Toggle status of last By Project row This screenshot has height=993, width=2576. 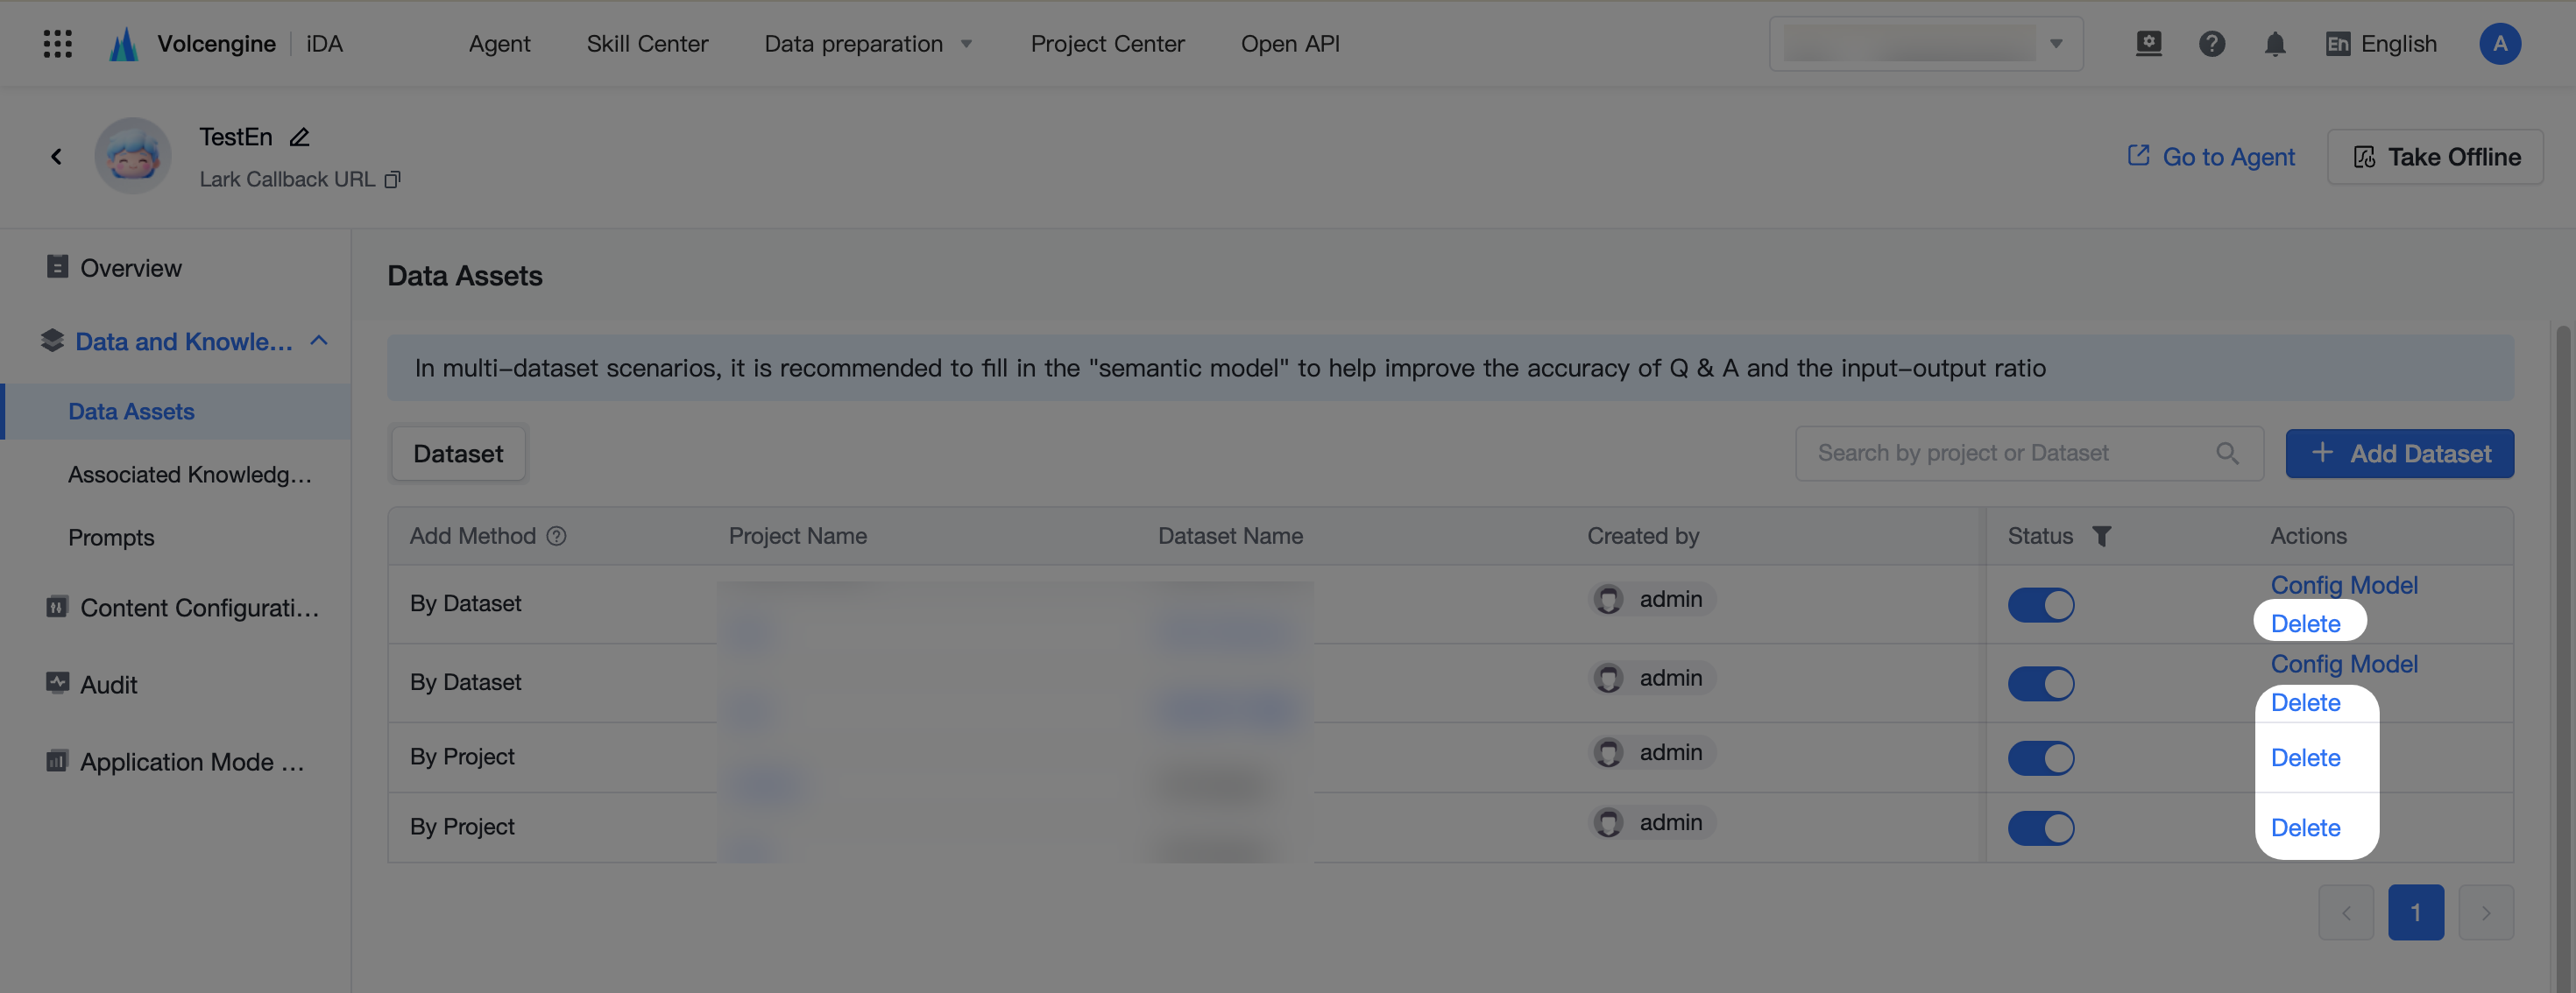pyautogui.click(x=2041, y=828)
